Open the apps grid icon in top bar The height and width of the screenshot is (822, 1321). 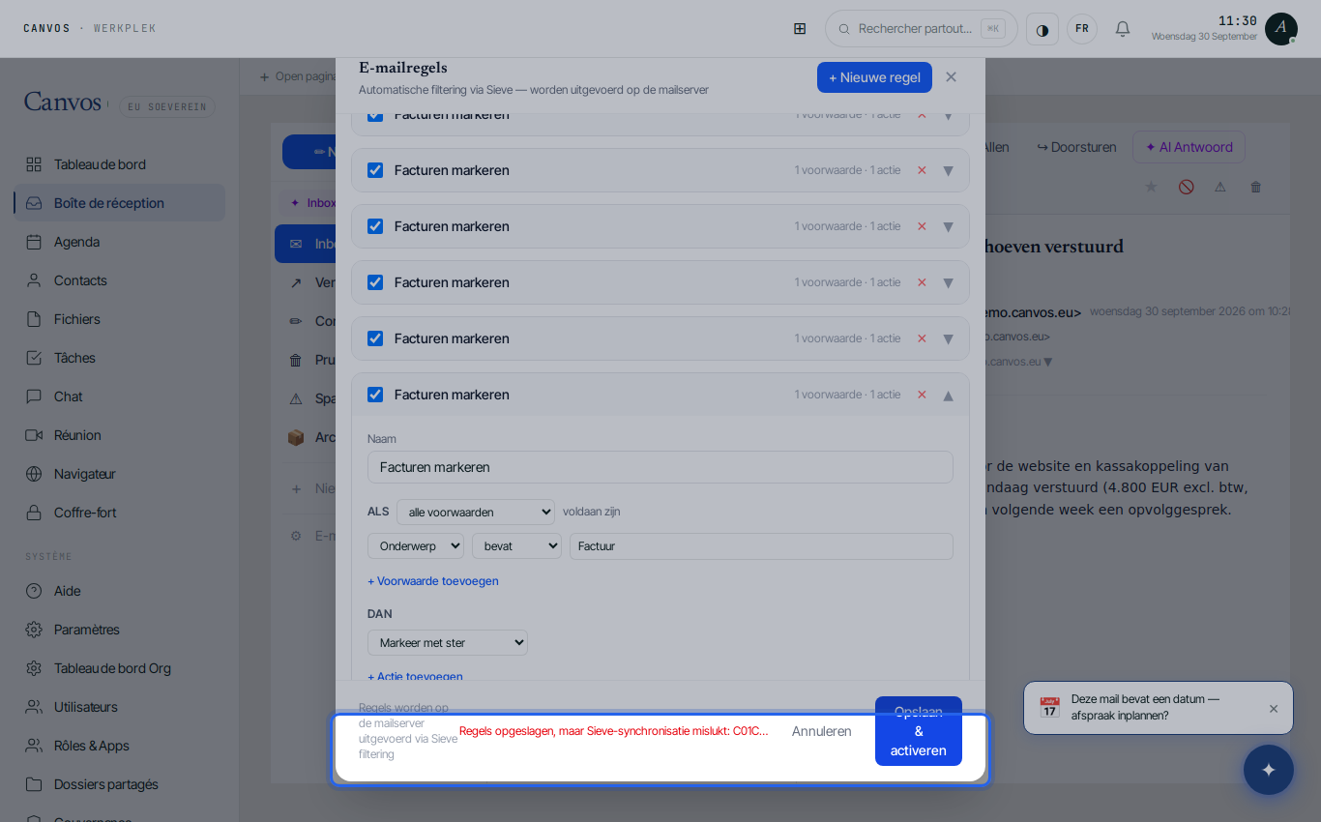point(800,29)
